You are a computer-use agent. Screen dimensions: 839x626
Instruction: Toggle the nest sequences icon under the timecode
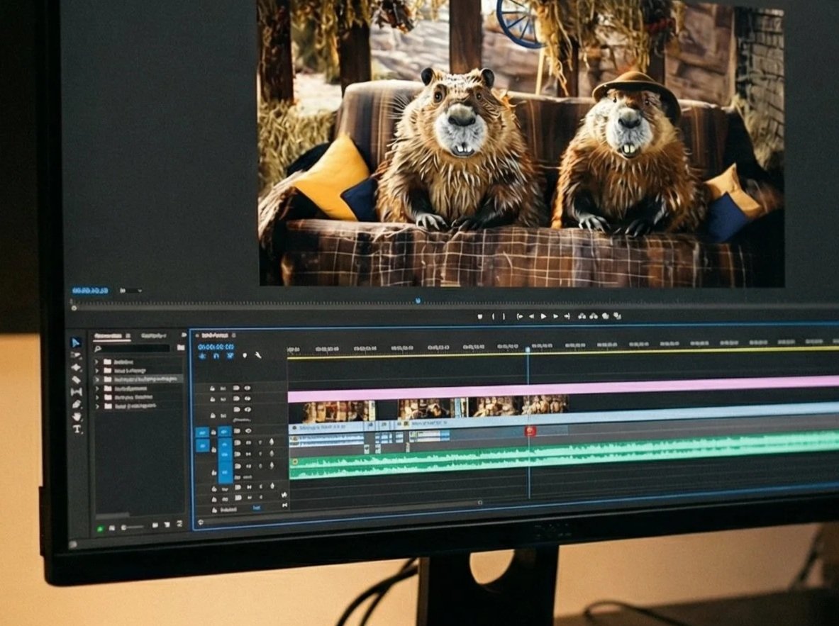(x=203, y=356)
